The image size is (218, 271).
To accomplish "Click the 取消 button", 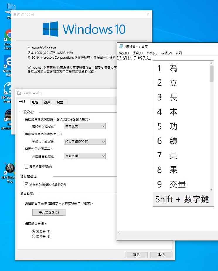I will [x=161, y=255].
